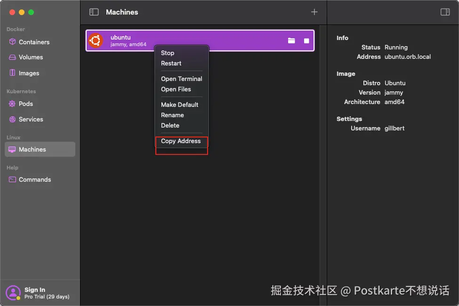459x306 pixels.
Task: Add a new machine with plus icon
Action: [314, 12]
